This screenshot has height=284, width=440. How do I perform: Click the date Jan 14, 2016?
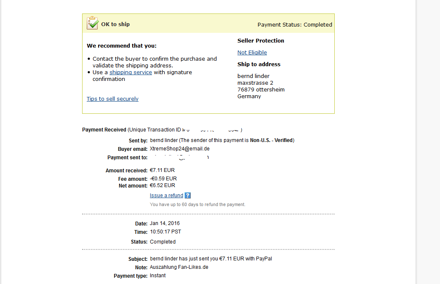(x=165, y=223)
